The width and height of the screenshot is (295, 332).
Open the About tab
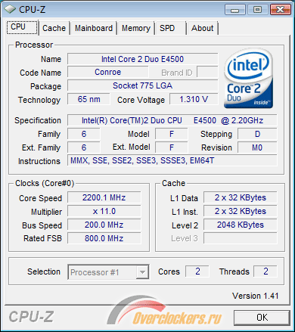coord(203,28)
